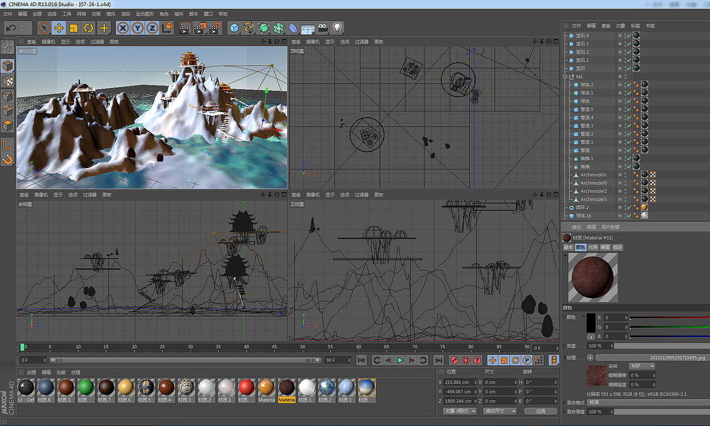Adjust the 亮度 brightness slider
The width and height of the screenshot is (710, 426).
click(661, 346)
